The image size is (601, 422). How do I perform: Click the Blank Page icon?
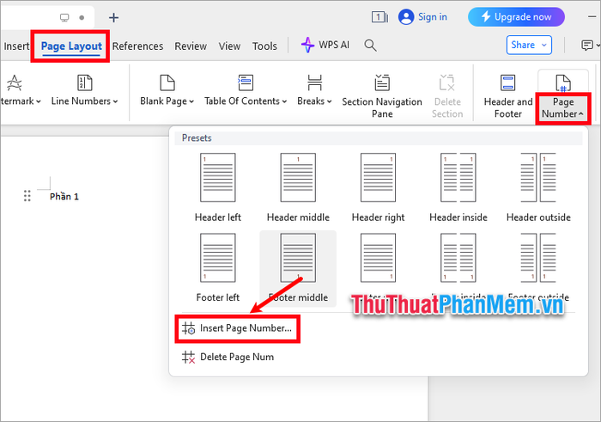(x=167, y=83)
